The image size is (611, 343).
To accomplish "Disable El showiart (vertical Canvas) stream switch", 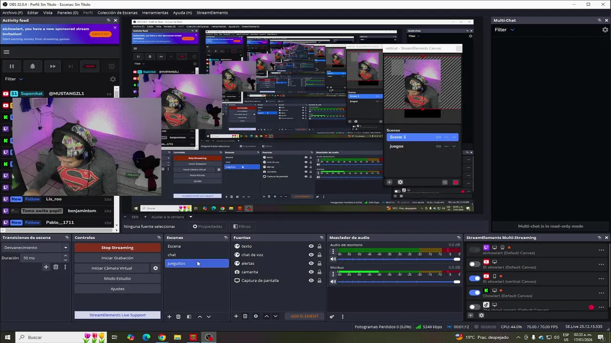I will click(474, 278).
